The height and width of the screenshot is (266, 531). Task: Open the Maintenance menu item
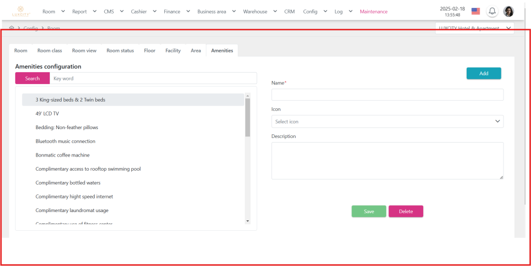coord(373,11)
